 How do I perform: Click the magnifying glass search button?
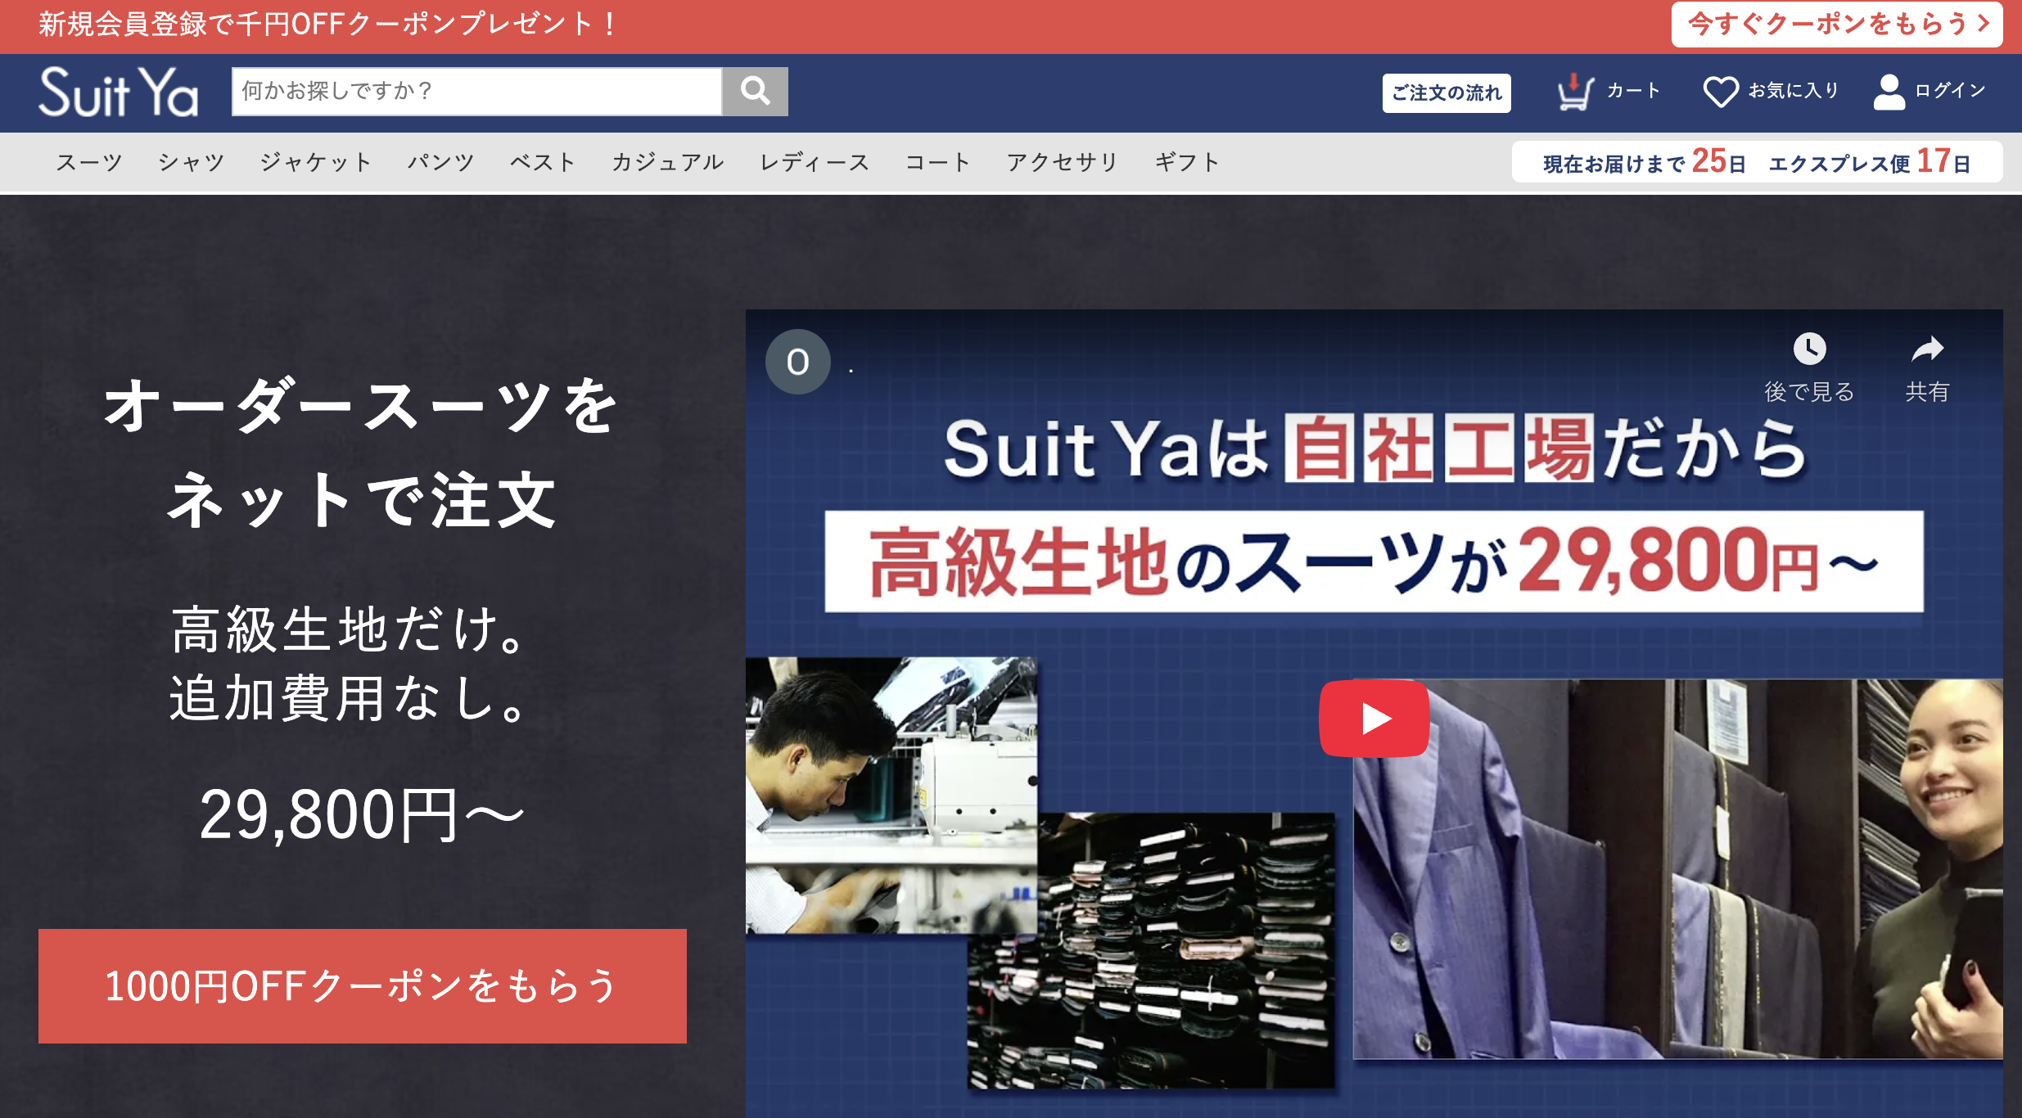(x=755, y=91)
